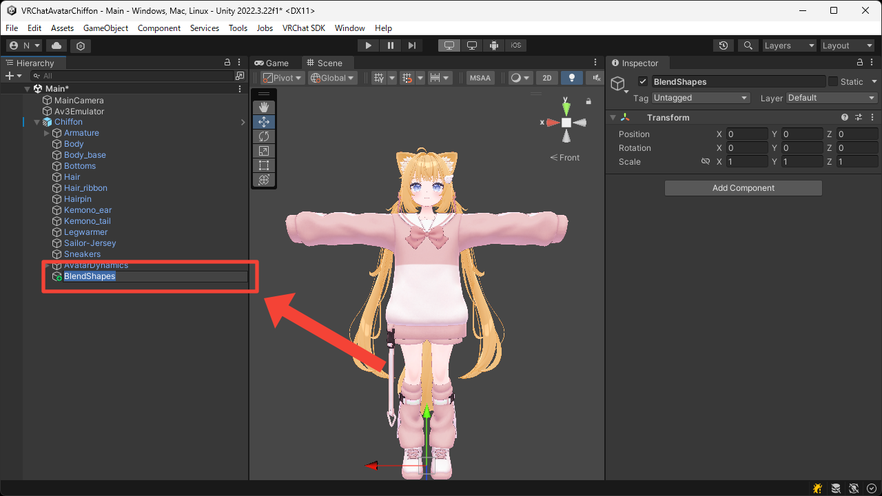Toggle the scene lighting bulb icon
The height and width of the screenshot is (496, 882).
pos(571,78)
